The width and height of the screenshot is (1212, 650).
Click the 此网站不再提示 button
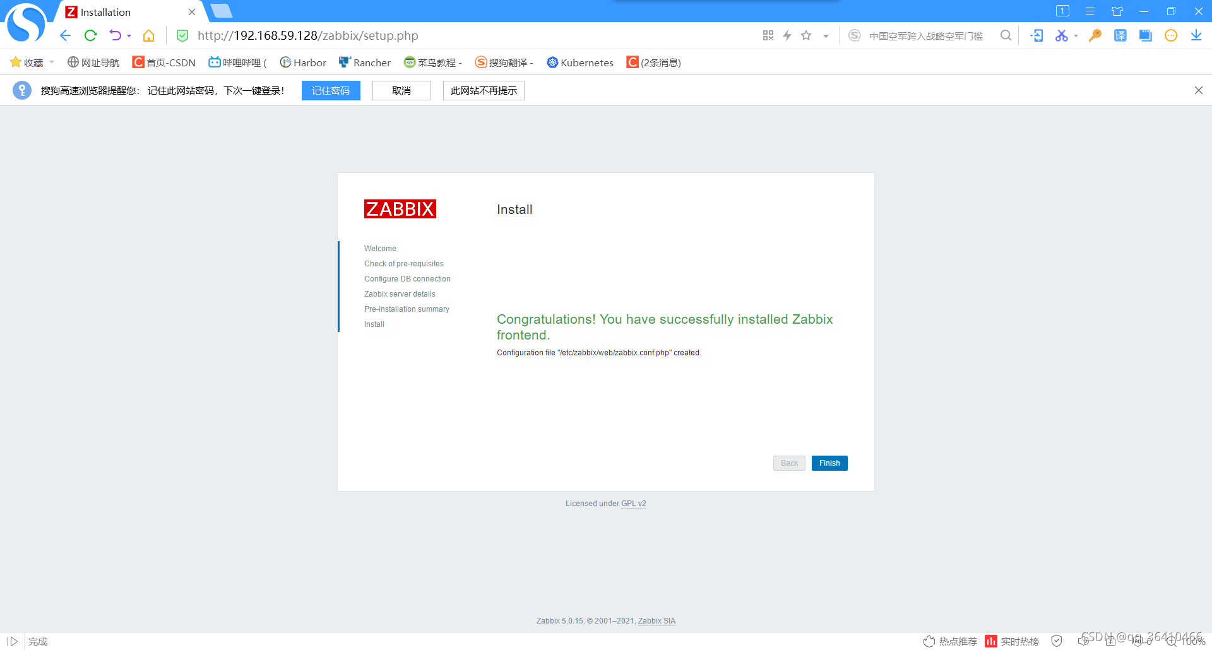[484, 91]
